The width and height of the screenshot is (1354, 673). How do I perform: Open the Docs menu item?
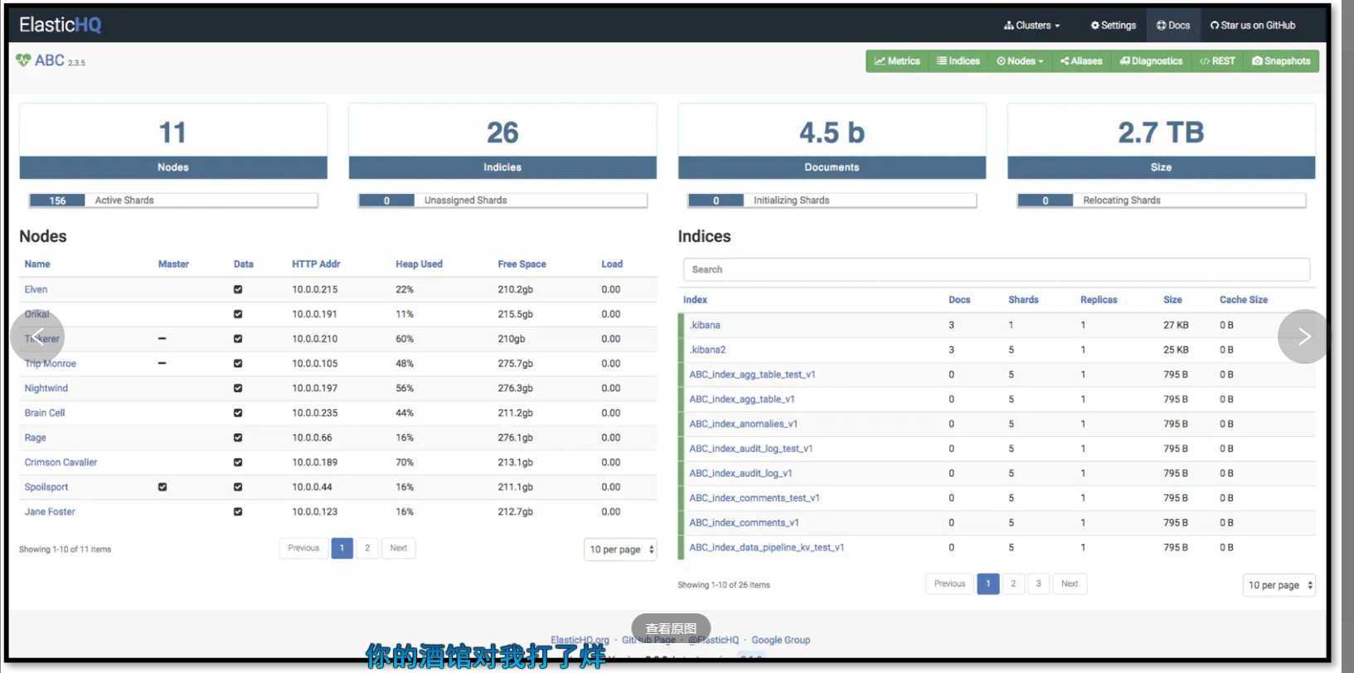(1173, 26)
